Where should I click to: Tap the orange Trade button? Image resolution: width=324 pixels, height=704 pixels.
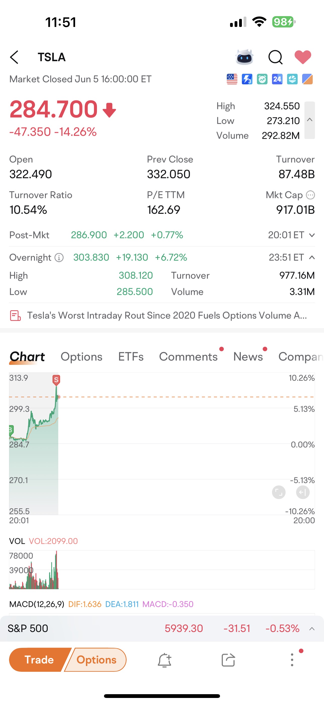tap(39, 660)
